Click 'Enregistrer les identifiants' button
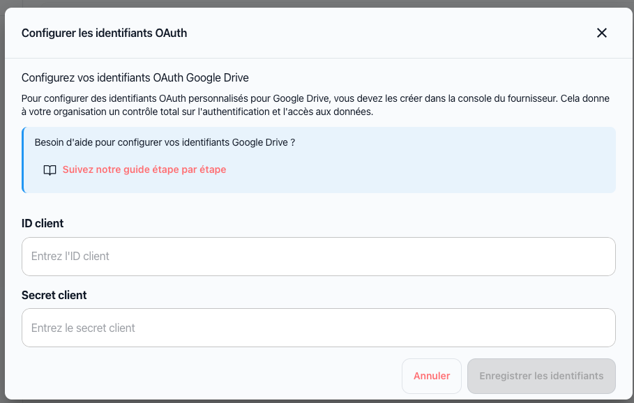The height and width of the screenshot is (403, 634). tap(541, 376)
